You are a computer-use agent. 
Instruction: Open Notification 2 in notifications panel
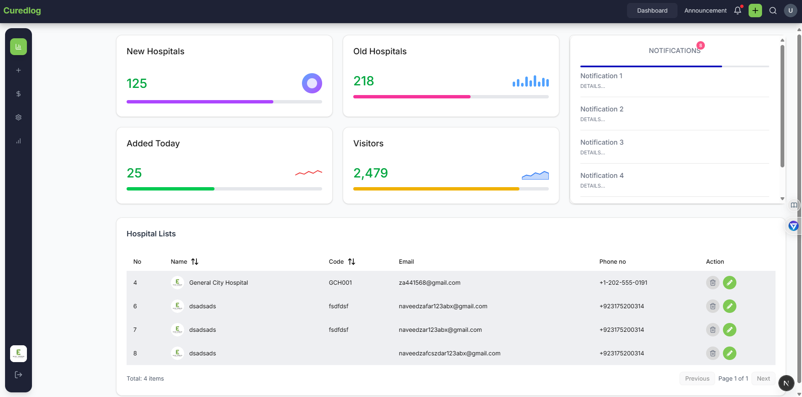click(602, 109)
